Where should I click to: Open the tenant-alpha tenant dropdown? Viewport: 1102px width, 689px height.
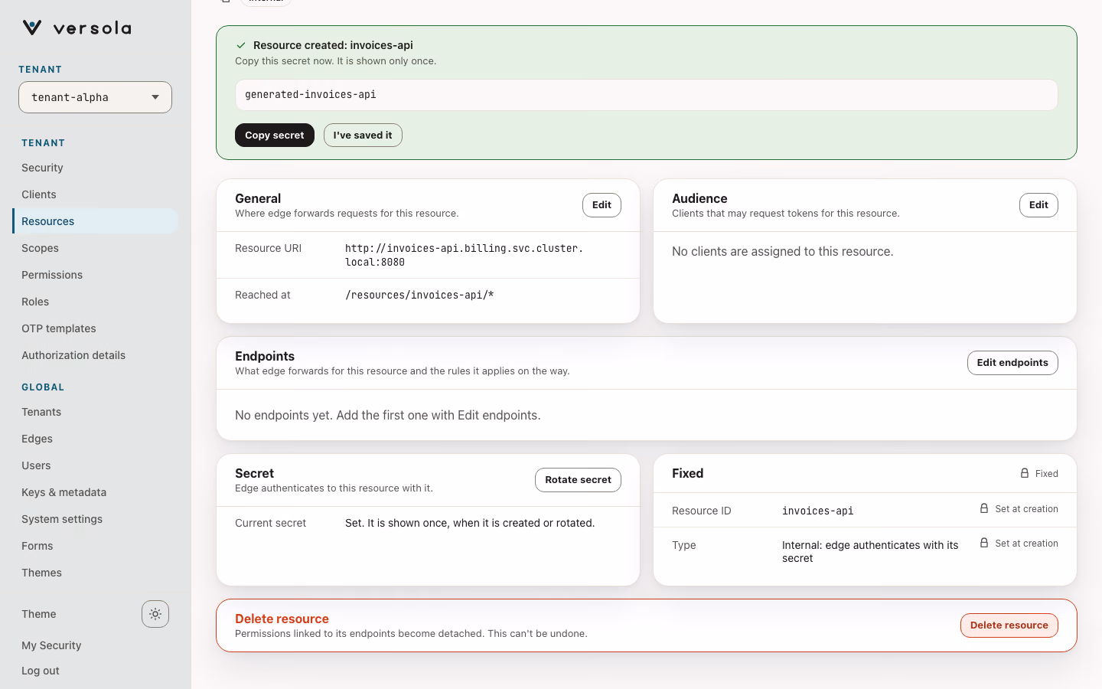95,97
